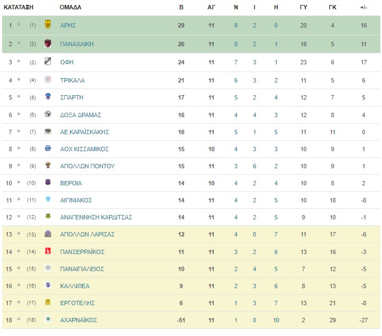Click the ΠΑΝΑΧΑΙΚΗ maroon club crest
382x336 pixels.
coord(48,43)
